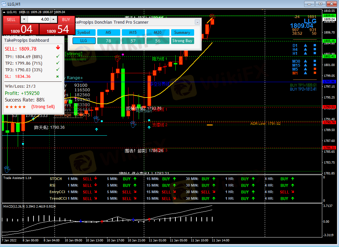Click the green x mark beside SL

pos(58,77)
